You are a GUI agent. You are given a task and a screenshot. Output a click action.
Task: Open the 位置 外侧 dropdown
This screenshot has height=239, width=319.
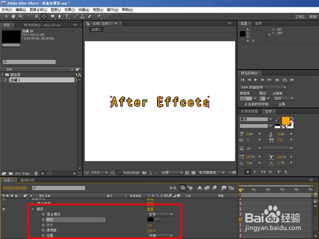tap(160, 236)
